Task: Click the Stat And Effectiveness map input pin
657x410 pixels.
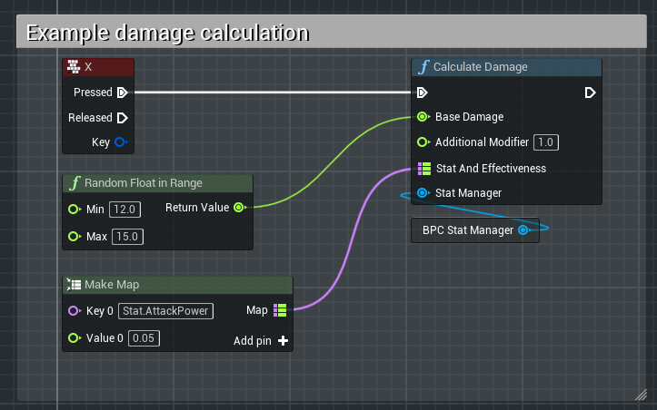Action: pyautogui.click(x=423, y=168)
